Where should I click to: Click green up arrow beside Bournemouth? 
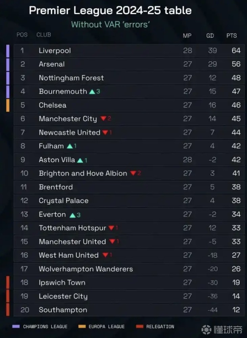coord(92,91)
